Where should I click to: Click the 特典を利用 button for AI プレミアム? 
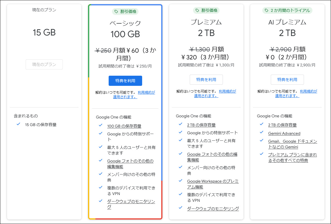pyautogui.click(x=287, y=80)
